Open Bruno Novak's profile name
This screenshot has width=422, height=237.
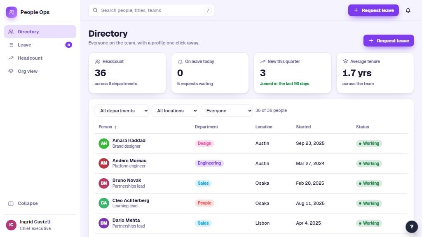point(127,180)
